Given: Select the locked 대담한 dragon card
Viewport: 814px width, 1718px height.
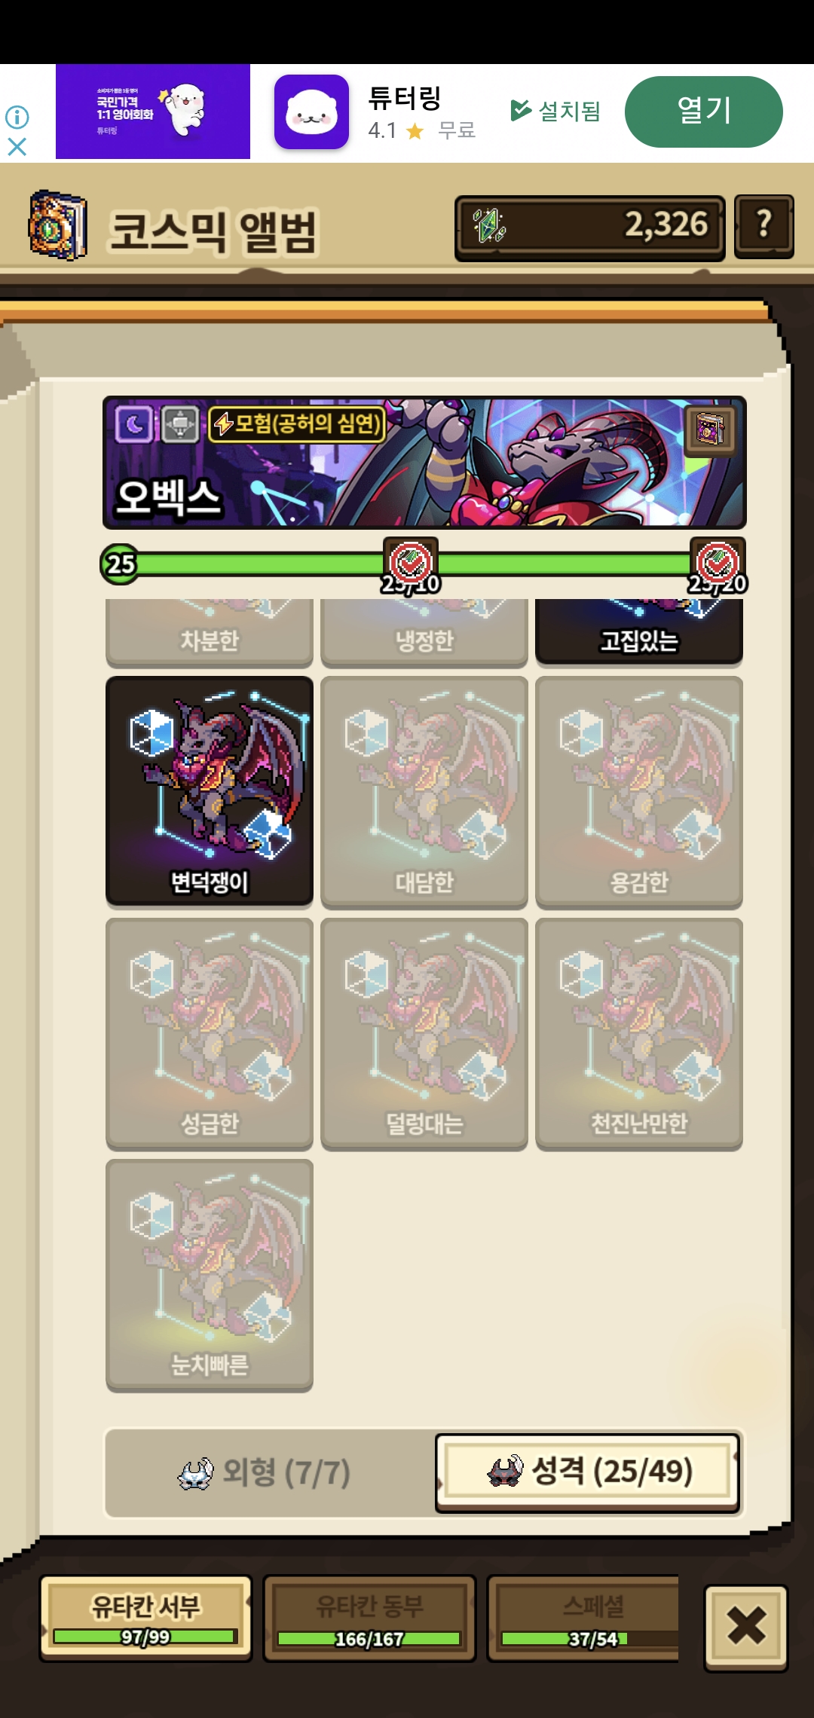Looking at the screenshot, I should coord(424,792).
